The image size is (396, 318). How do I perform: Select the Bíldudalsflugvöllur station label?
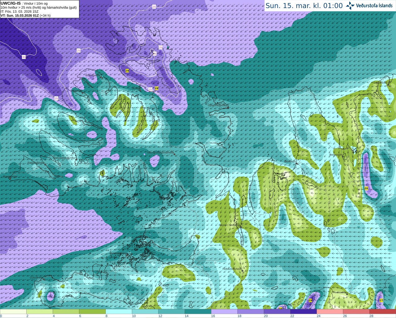(64, 158)
